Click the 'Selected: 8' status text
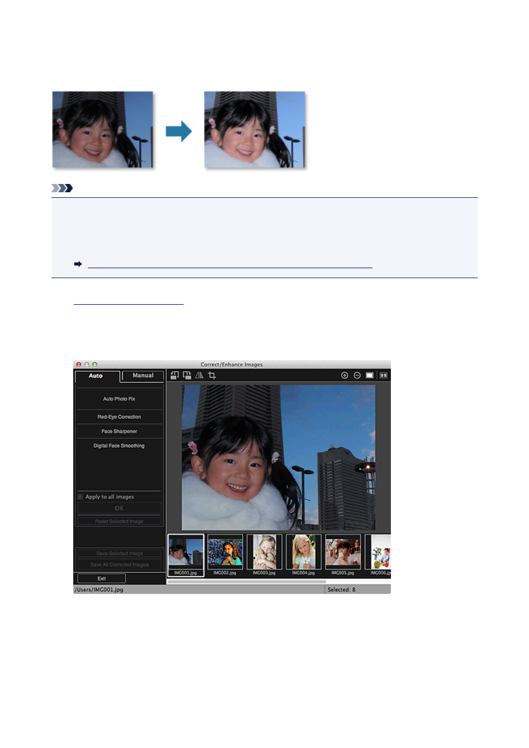This screenshot has height=748, width=529. pyautogui.click(x=342, y=590)
